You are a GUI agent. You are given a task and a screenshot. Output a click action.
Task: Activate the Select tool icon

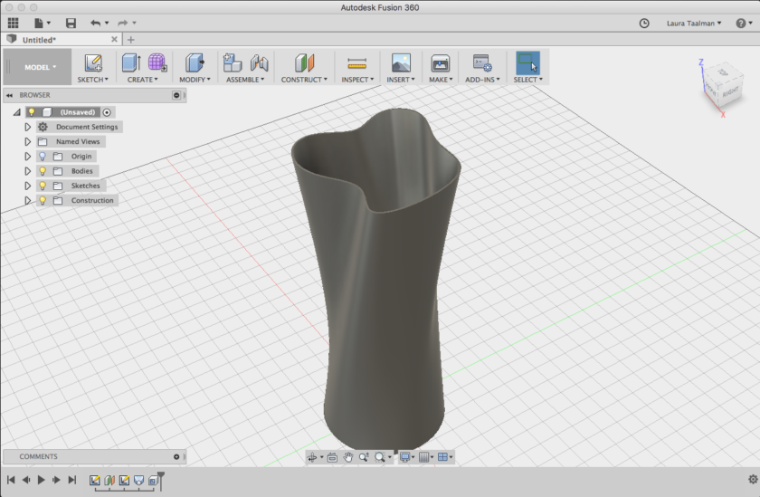[527, 63]
